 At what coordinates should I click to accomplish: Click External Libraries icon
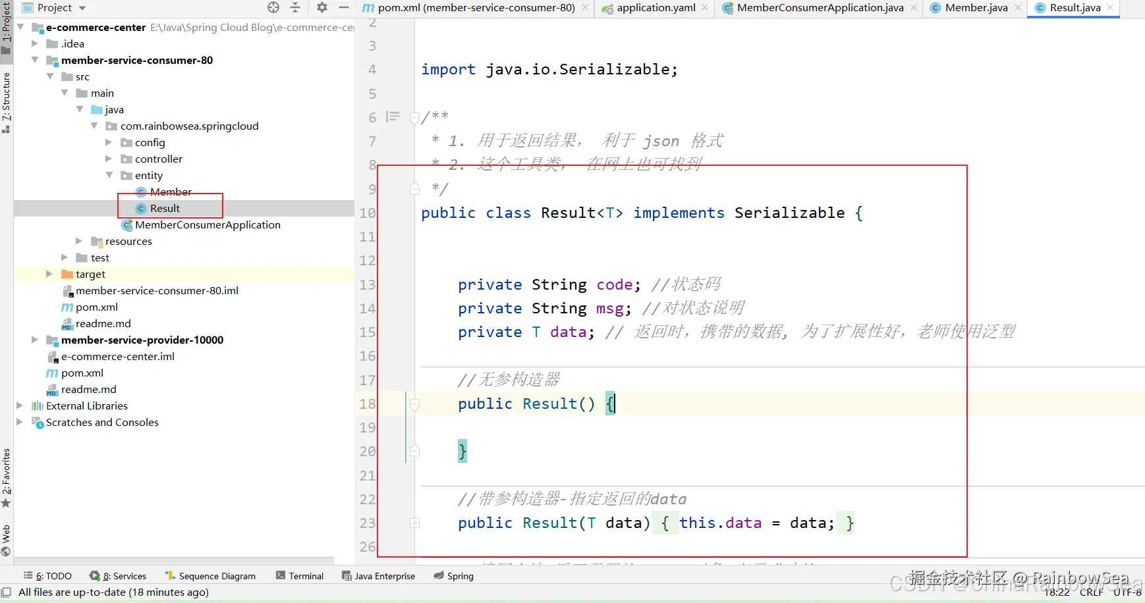tap(38, 406)
